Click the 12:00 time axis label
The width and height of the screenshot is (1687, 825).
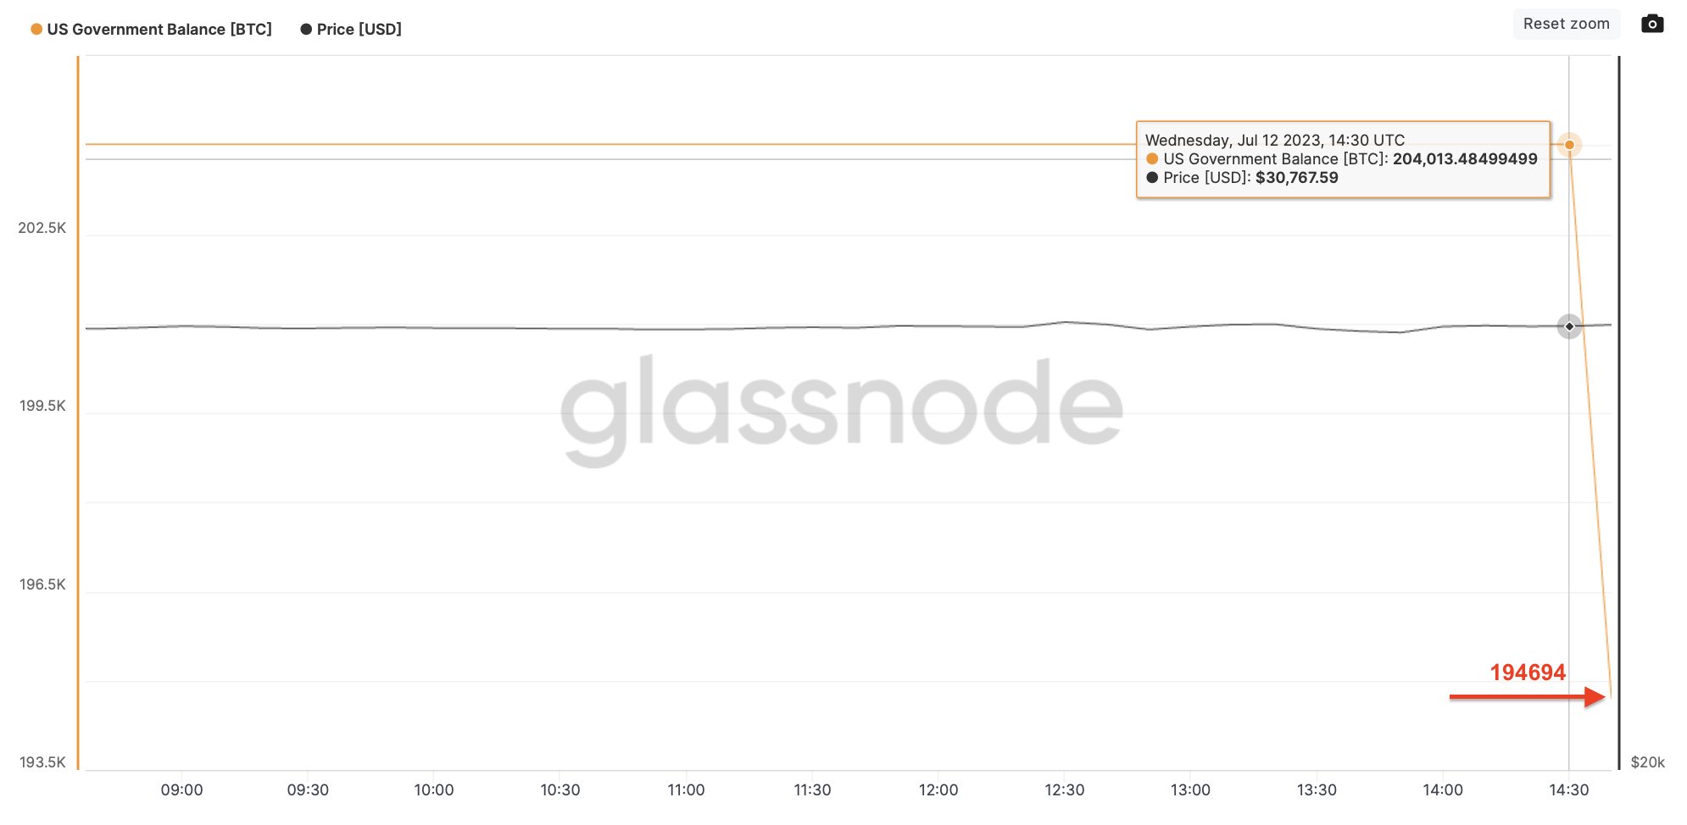click(938, 790)
